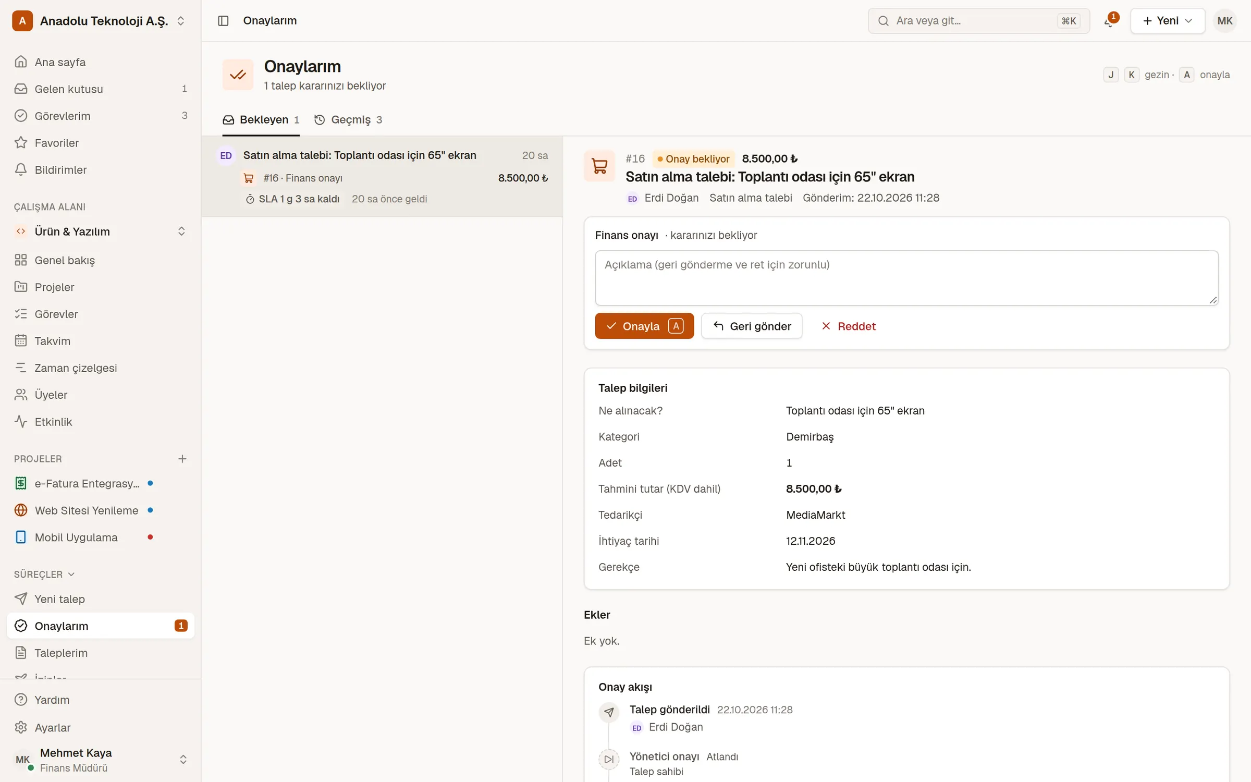Click the Ara veya git search box
This screenshot has width=1251, height=782.
pos(978,21)
